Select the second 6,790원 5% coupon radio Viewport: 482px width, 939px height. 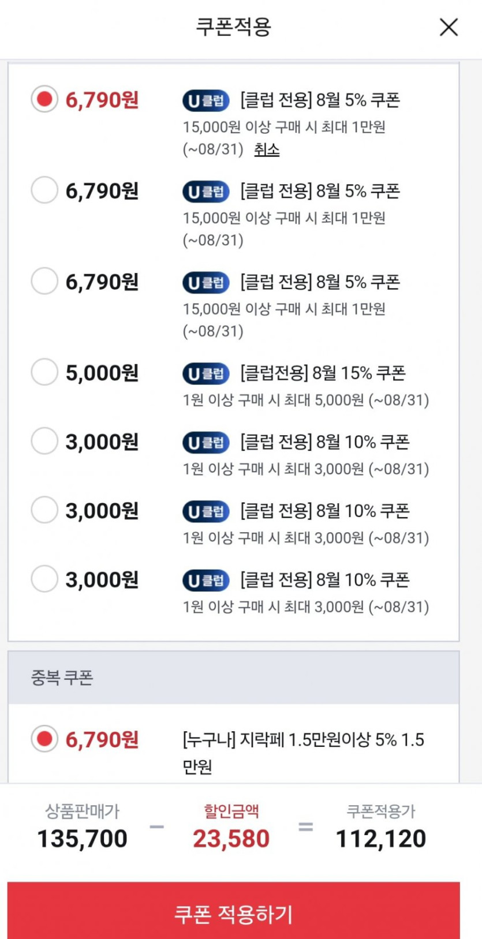tap(44, 190)
